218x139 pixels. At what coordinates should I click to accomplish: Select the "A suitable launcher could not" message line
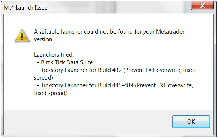tap(109, 32)
